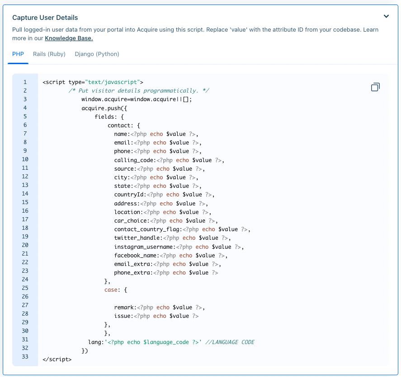401x377 pixels.
Task: Click the state: field code line
Action: [x=158, y=186]
